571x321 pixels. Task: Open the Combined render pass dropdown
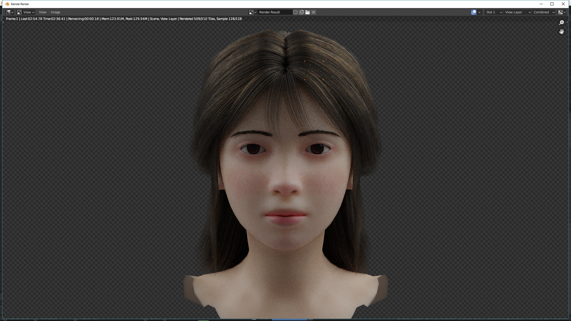point(542,12)
